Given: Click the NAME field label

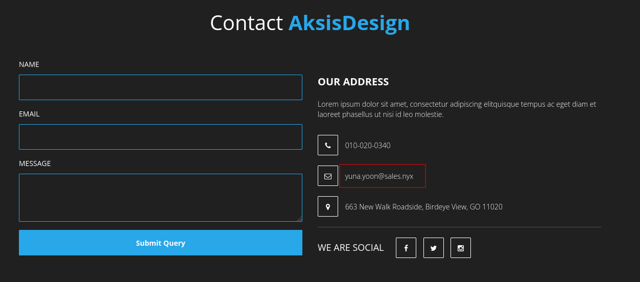Looking at the screenshot, I should [x=29, y=64].
